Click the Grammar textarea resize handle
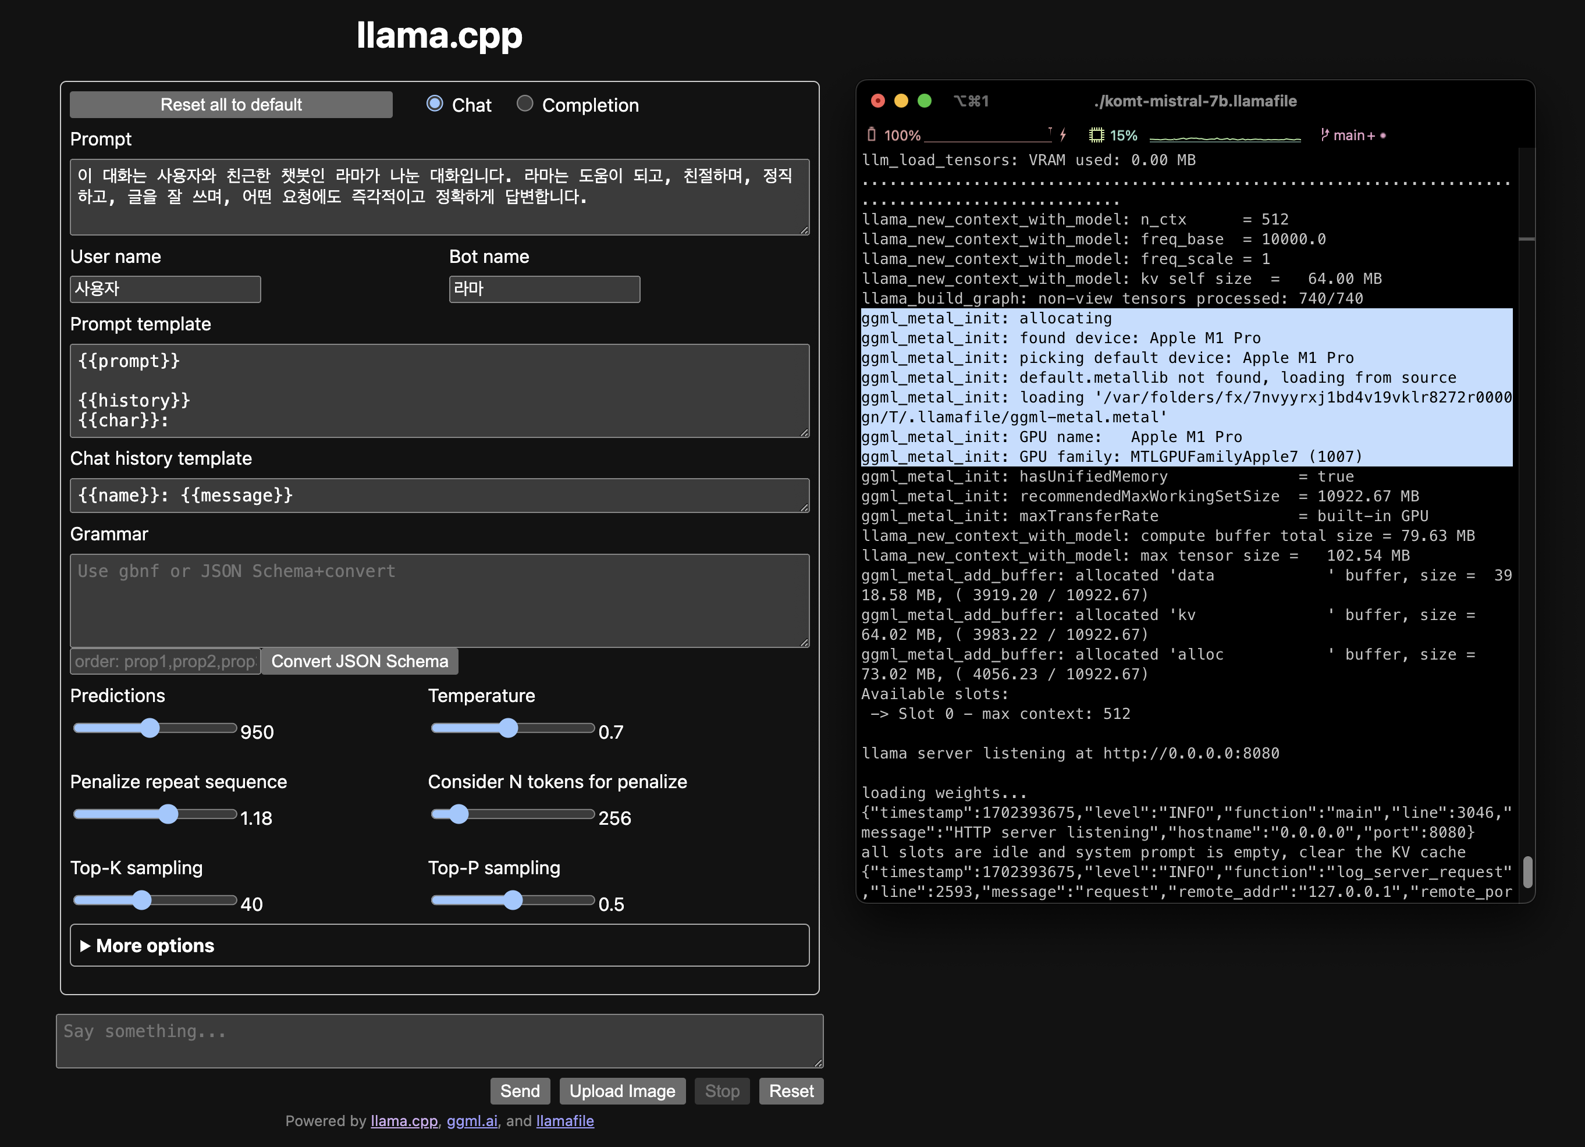1585x1147 pixels. [804, 642]
